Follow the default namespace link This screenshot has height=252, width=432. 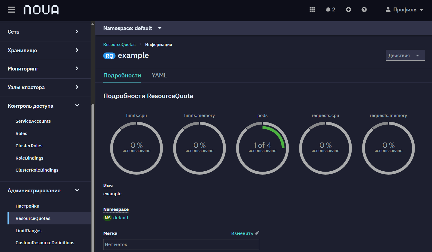pyautogui.click(x=121, y=218)
